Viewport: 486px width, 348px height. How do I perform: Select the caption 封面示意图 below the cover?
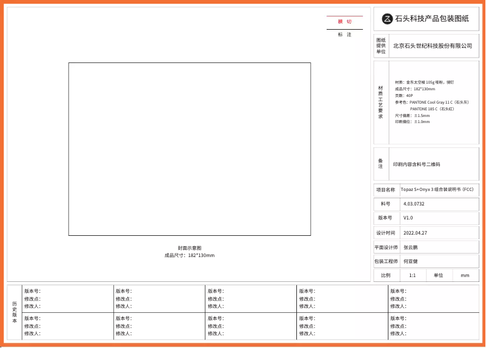189,248
